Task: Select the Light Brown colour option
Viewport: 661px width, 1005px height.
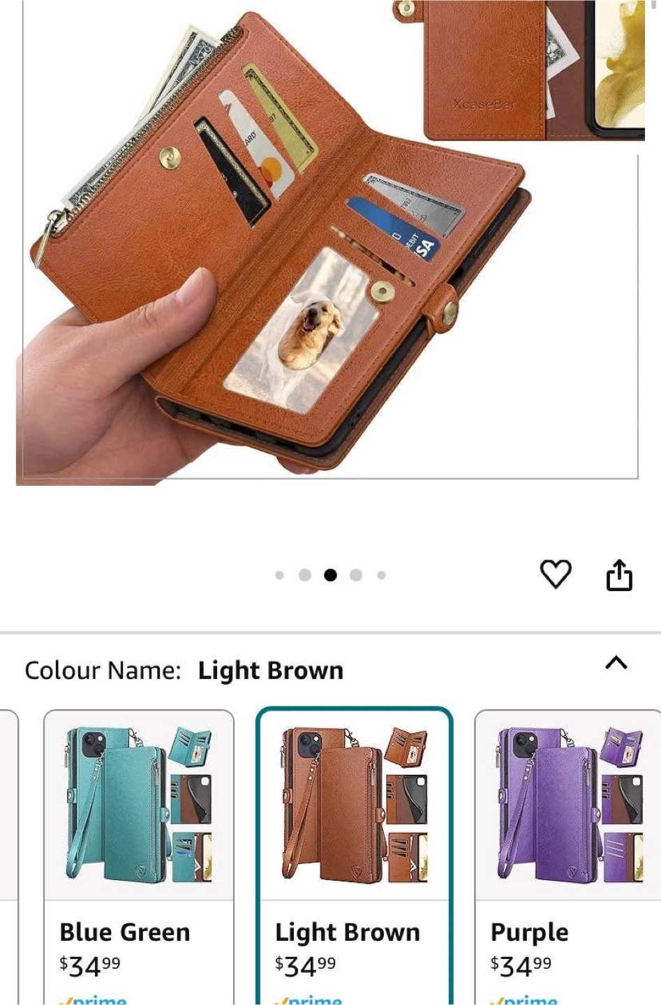Action: pyautogui.click(x=355, y=857)
